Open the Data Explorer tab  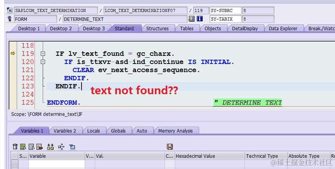click(x=283, y=29)
